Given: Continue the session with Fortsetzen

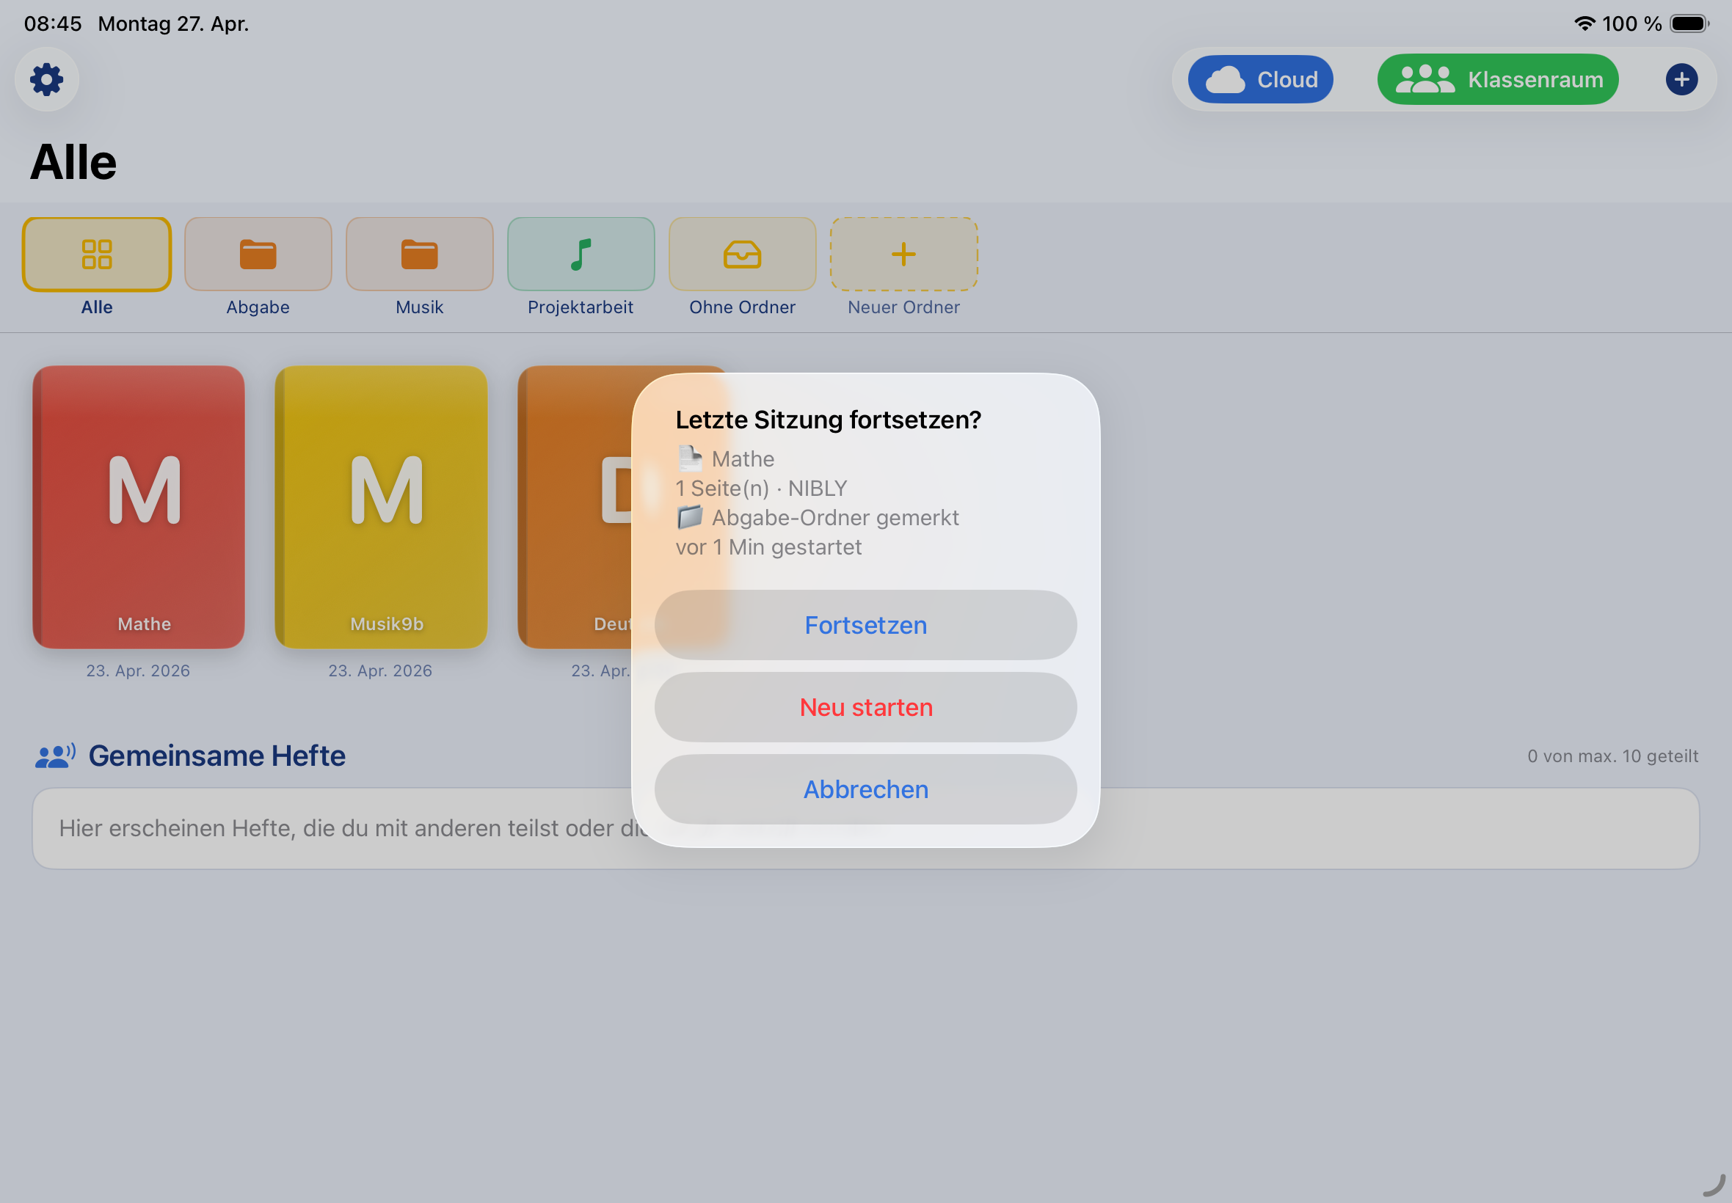Looking at the screenshot, I should [x=865, y=625].
